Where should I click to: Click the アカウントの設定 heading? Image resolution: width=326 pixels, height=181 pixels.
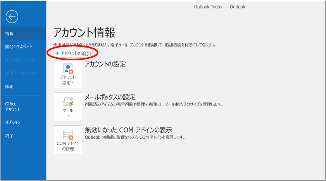click(105, 64)
